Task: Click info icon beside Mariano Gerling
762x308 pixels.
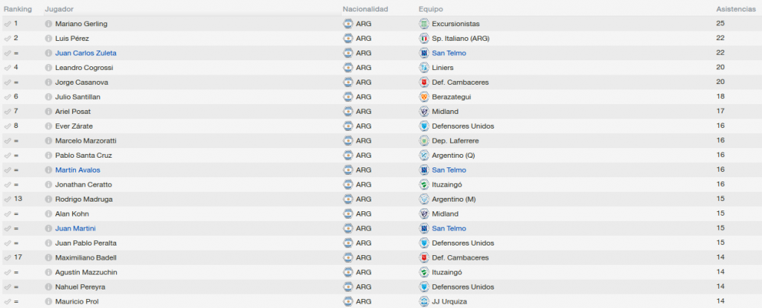Action: pos(48,24)
